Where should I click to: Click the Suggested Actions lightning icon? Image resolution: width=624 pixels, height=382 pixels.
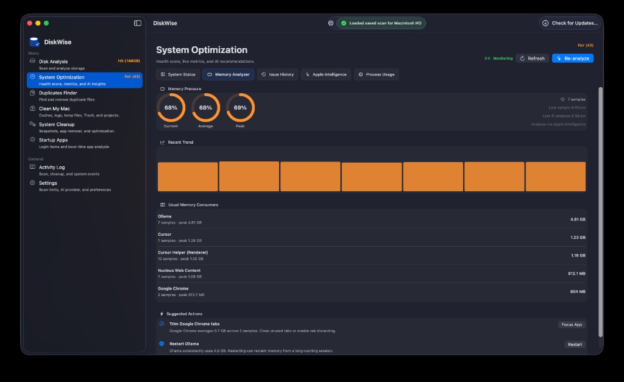pos(161,314)
